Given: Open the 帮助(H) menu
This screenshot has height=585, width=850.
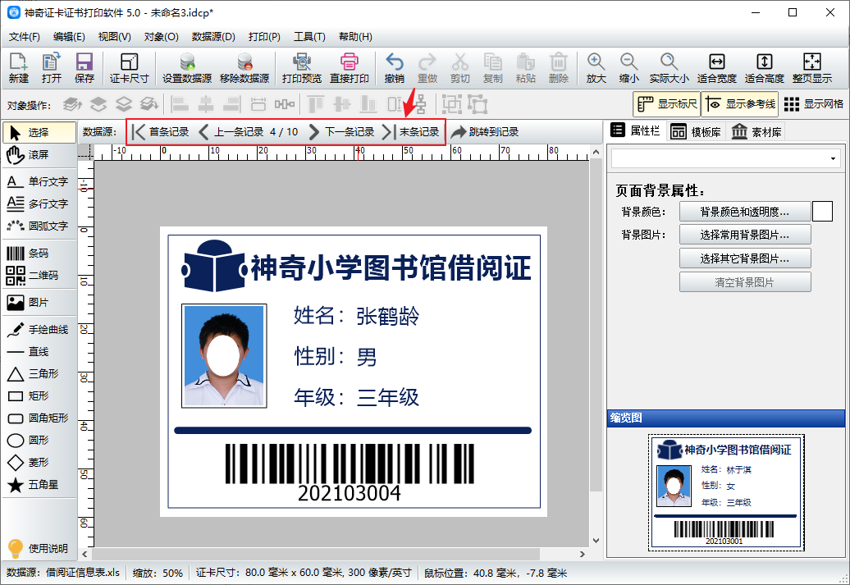Looking at the screenshot, I should (355, 37).
